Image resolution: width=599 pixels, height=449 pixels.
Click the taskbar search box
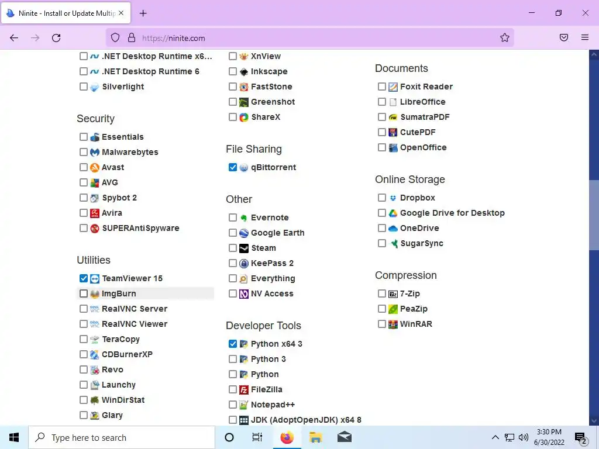[122, 437]
